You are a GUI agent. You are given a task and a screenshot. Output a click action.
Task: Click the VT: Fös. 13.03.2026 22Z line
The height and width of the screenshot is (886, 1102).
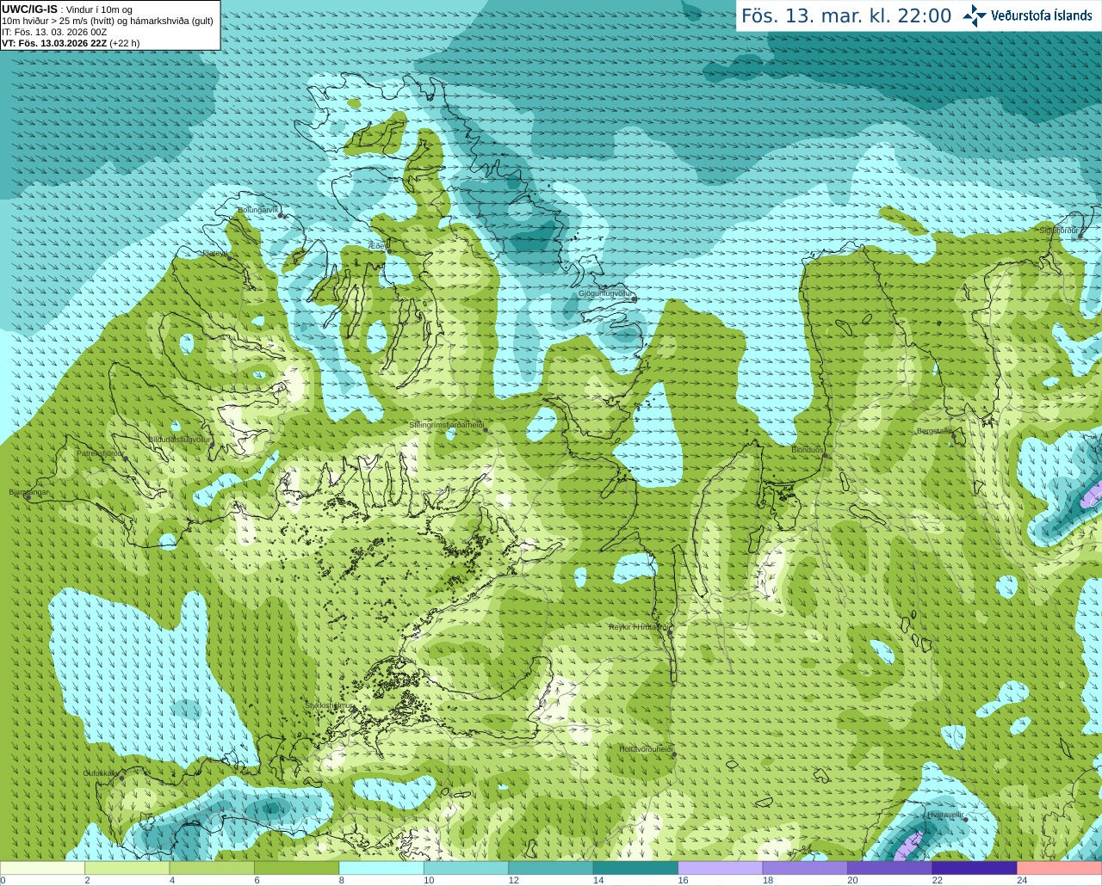pyautogui.click(x=71, y=43)
